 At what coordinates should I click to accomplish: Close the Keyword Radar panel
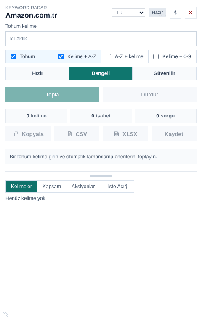pos(191,13)
